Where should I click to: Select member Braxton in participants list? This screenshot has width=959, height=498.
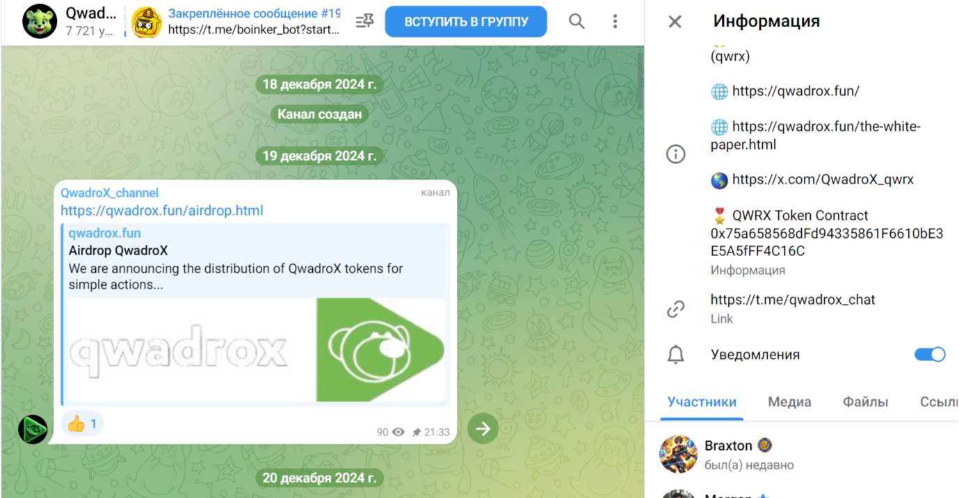pos(802,455)
